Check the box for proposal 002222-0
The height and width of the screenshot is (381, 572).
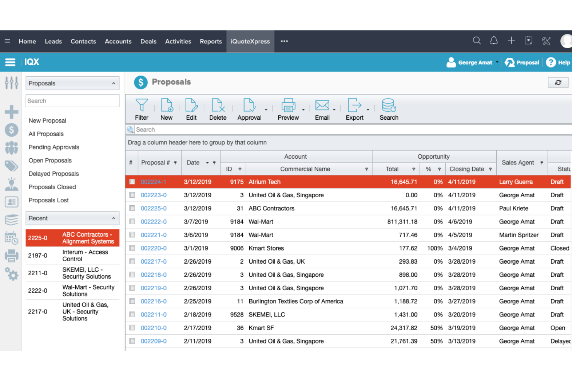132,222
